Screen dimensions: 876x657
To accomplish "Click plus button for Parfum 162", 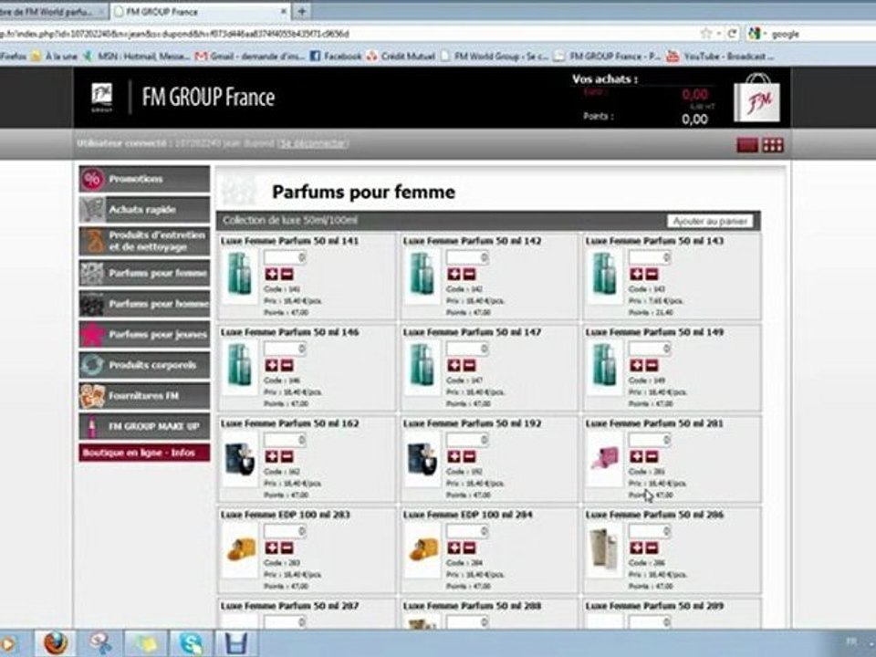I will click(x=272, y=456).
